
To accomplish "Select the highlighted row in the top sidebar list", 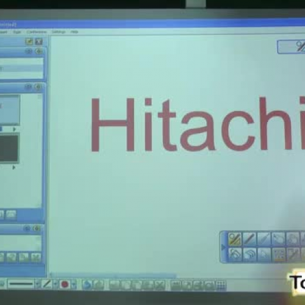I will pyautogui.click(x=22, y=68).
